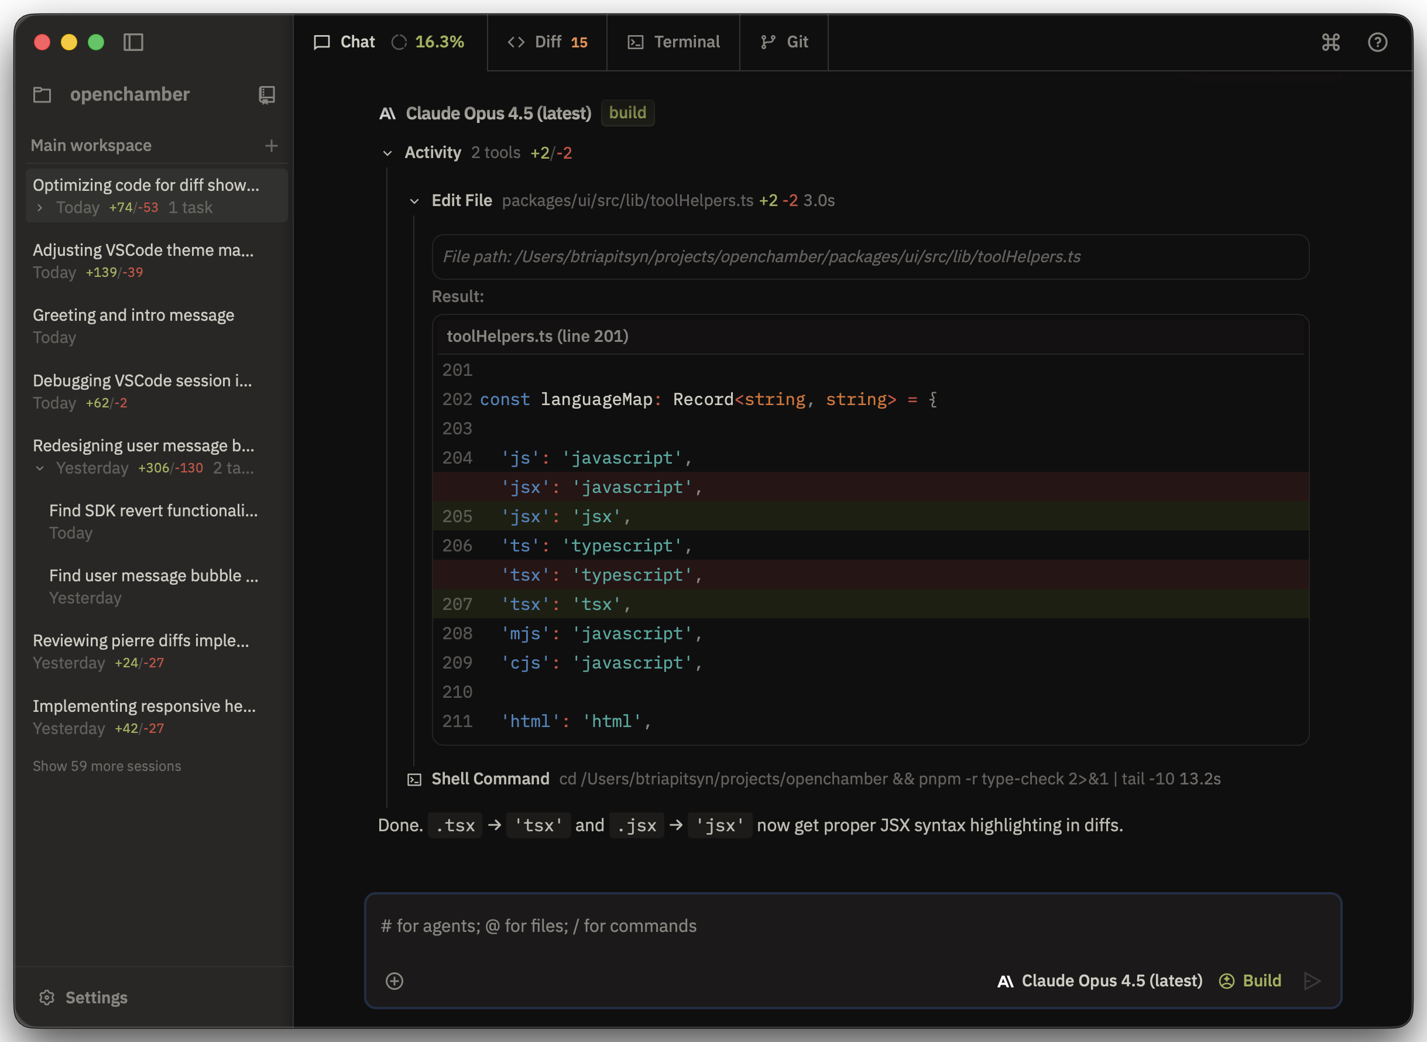Collapse the Activity section
1427x1042 pixels.
[x=387, y=153]
